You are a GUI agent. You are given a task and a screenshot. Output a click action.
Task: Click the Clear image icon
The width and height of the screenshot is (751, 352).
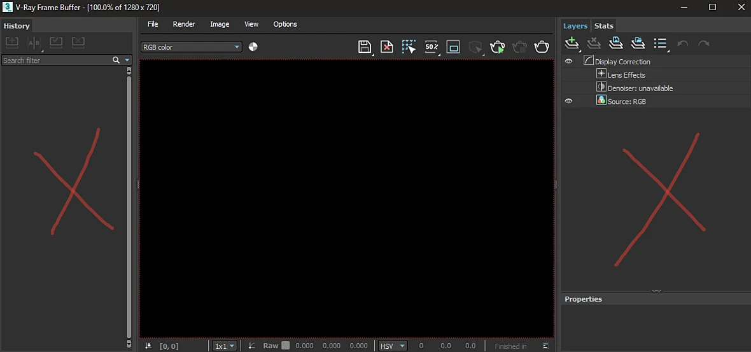click(x=386, y=46)
